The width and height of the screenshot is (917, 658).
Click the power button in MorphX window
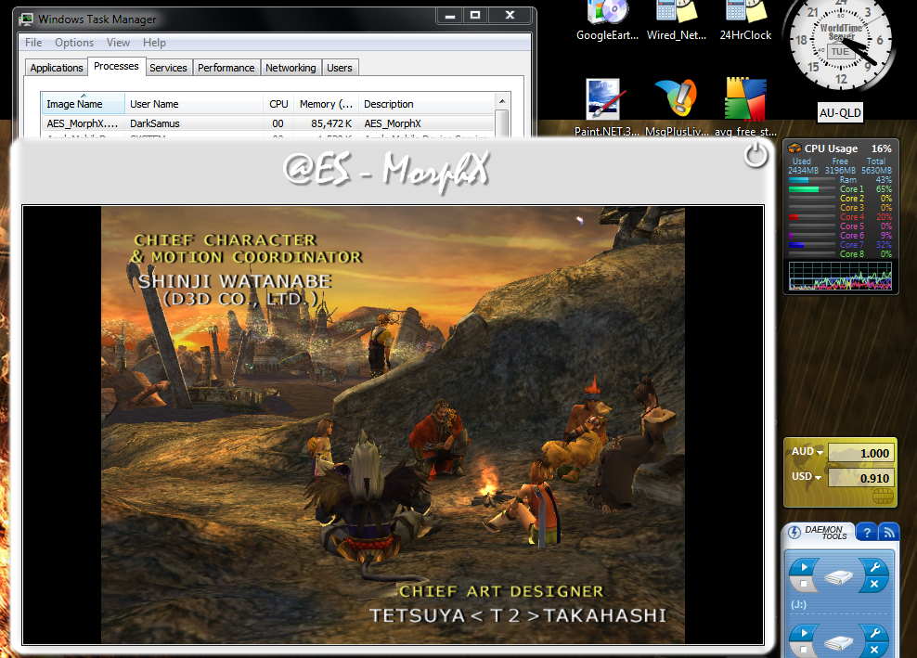(x=756, y=156)
